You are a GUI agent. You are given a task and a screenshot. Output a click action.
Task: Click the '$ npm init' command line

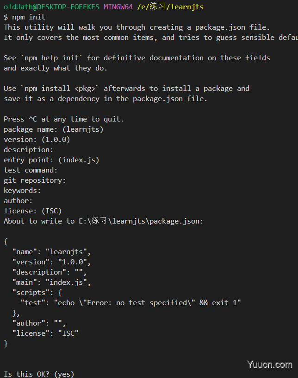point(25,17)
